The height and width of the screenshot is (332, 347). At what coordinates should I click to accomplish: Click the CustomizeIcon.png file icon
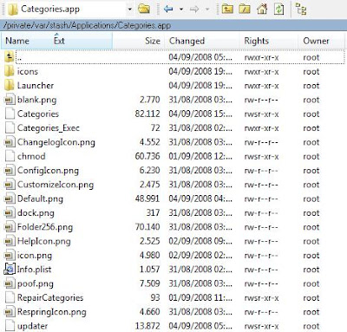10,185
